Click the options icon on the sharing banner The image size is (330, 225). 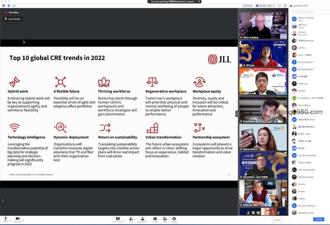coord(199,2)
